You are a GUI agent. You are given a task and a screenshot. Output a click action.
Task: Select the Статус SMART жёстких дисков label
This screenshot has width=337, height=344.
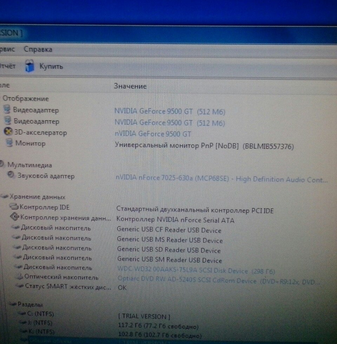68,286
